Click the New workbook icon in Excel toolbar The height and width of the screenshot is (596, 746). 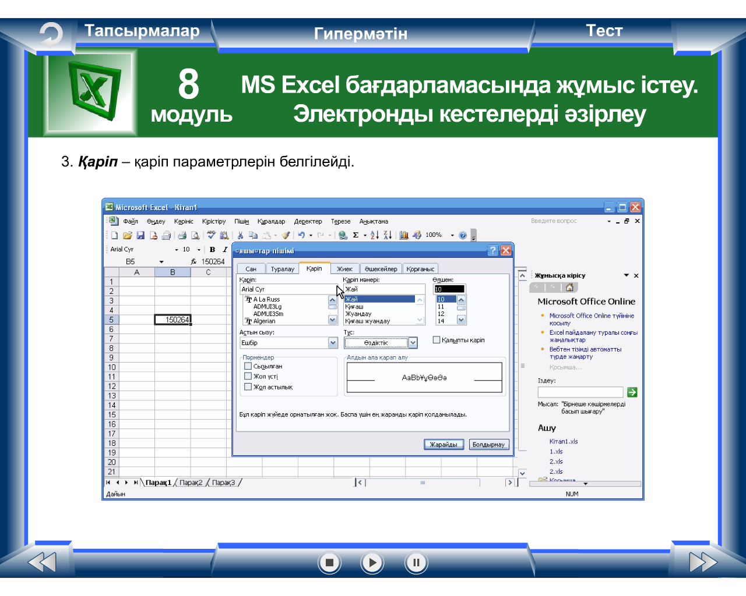[115, 236]
